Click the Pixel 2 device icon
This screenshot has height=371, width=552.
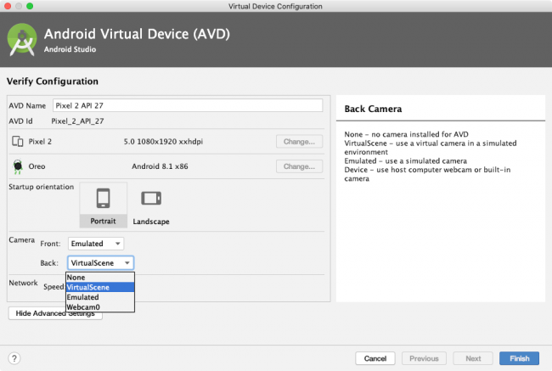tap(17, 142)
